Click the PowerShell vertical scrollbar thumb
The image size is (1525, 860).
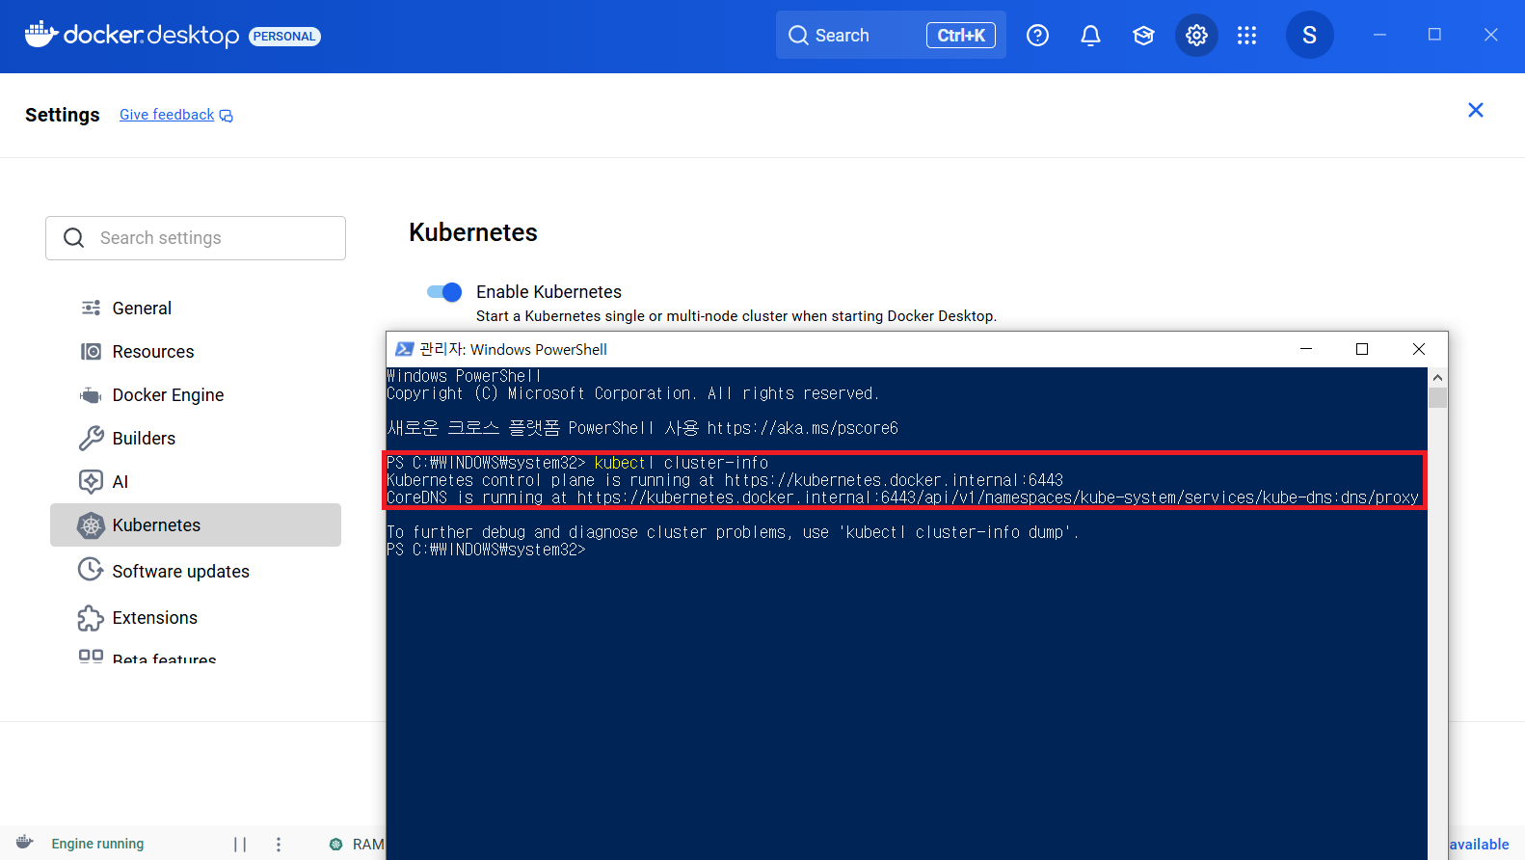click(x=1437, y=397)
